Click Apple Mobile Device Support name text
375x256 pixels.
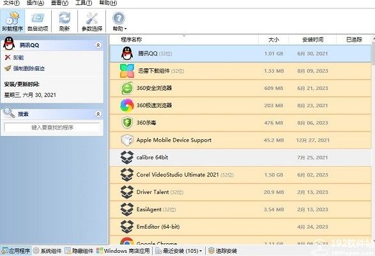tap(174, 140)
